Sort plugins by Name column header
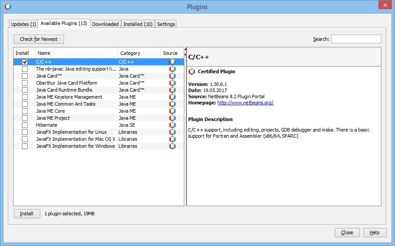This screenshot has height=246, width=395. (76, 53)
